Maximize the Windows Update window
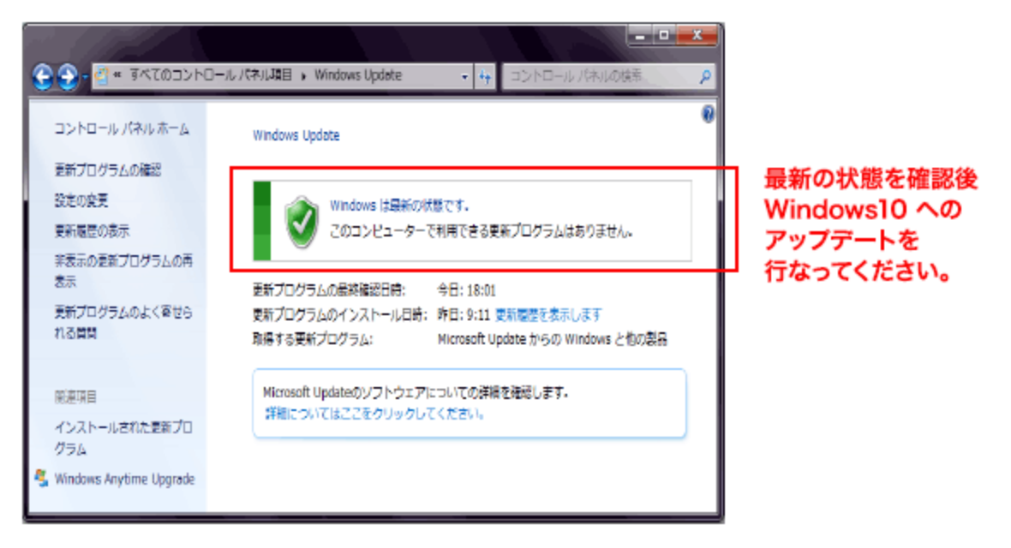This screenshot has width=1011, height=548. click(x=664, y=35)
